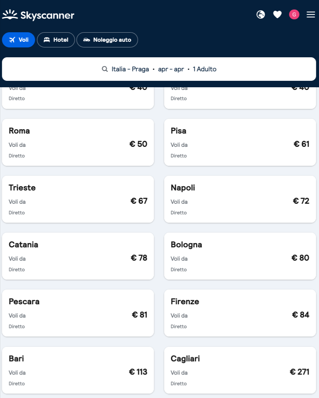The width and height of the screenshot is (319, 398).
Task: Select Bari flights from € 113
Action: (78, 370)
